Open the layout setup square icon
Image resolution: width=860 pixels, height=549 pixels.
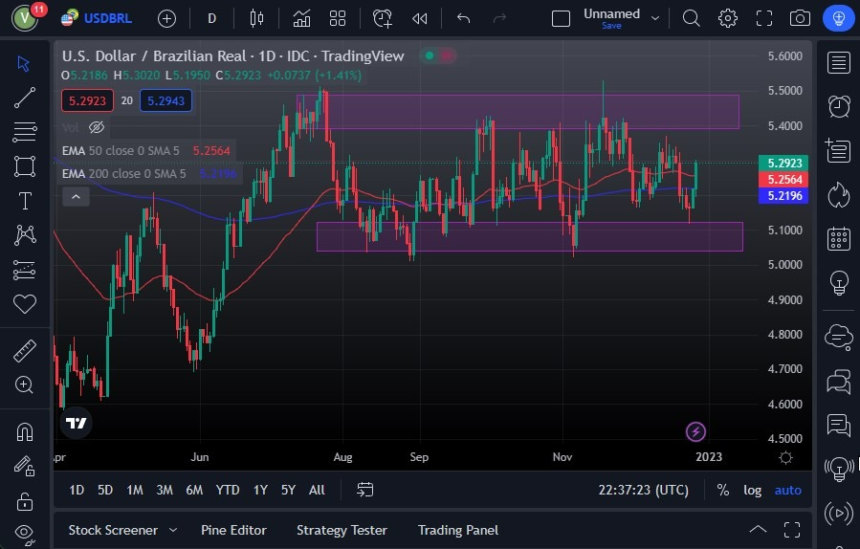[561, 18]
